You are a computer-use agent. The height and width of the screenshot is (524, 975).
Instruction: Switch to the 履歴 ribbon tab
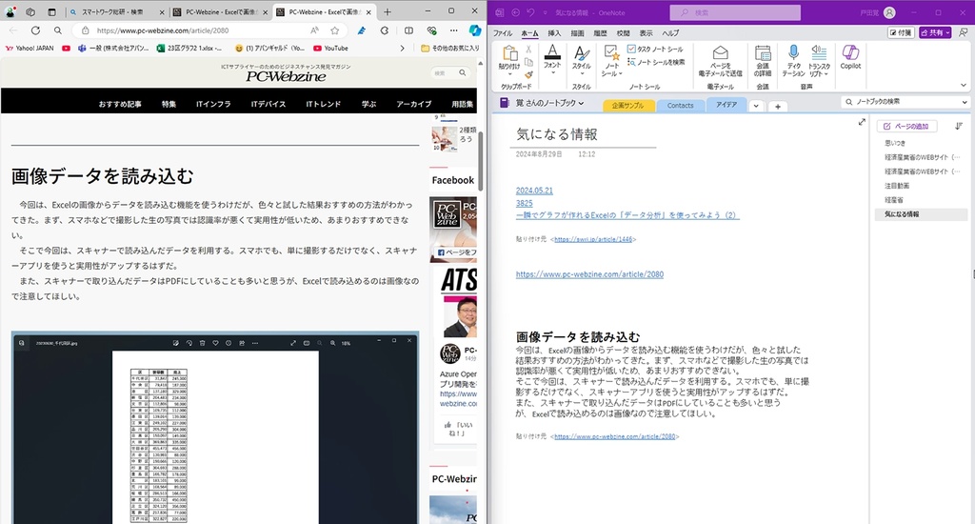[600, 33]
